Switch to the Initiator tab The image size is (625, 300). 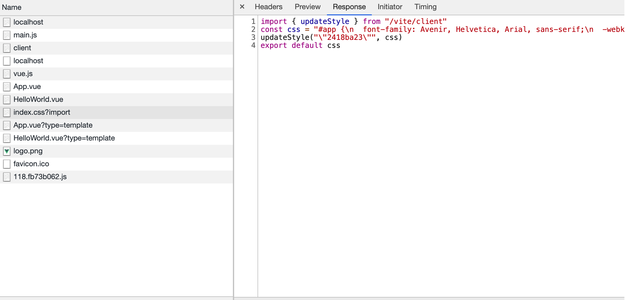coord(389,6)
